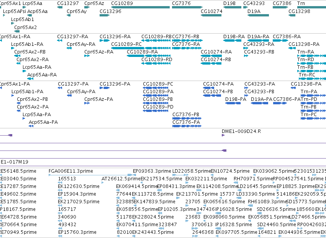Click the Trn-RC transcript label
This screenshot has height=238, width=326.
click(307, 74)
